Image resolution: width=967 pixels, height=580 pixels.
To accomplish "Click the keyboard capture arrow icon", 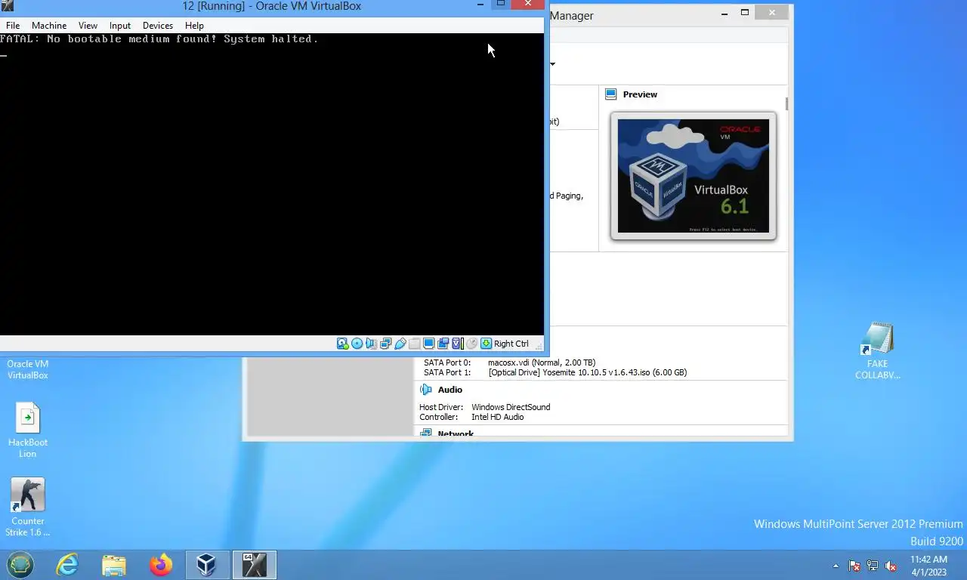I will [x=487, y=344].
